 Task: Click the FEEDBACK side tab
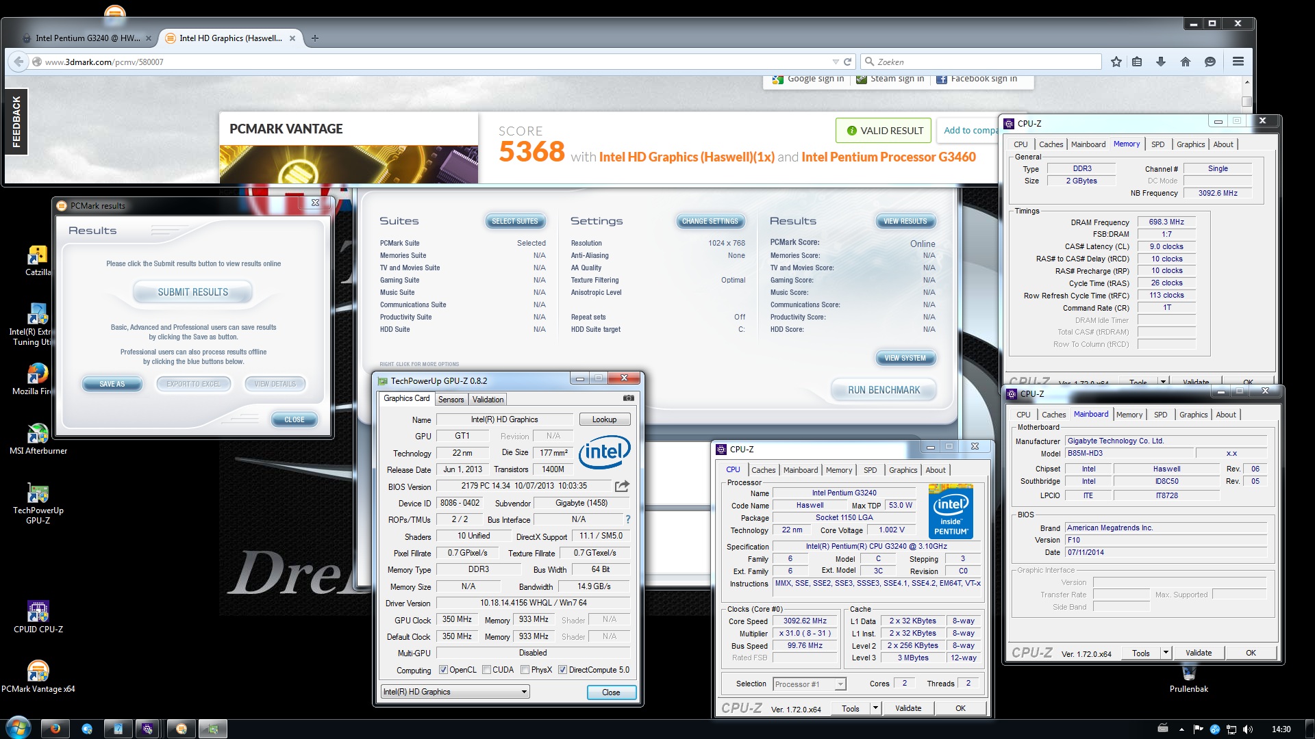[x=16, y=122]
